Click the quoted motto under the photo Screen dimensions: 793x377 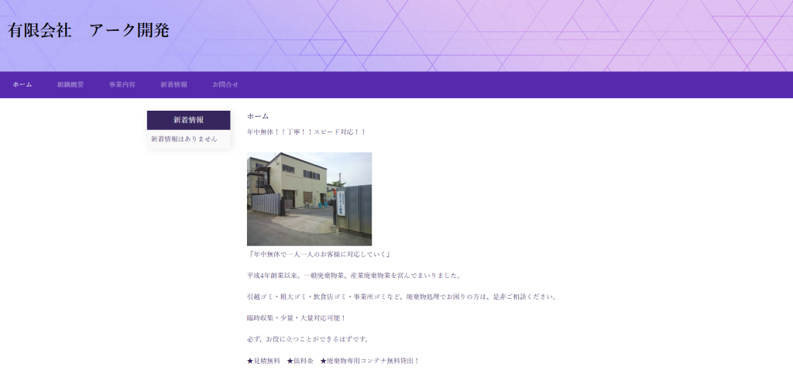tap(319, 254)
